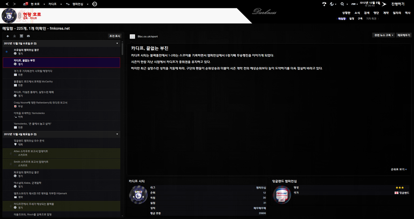The height and width of the screenshot is (219, 414).
Task: Go forward with the right arrow
Action: [x=14, y=4]
